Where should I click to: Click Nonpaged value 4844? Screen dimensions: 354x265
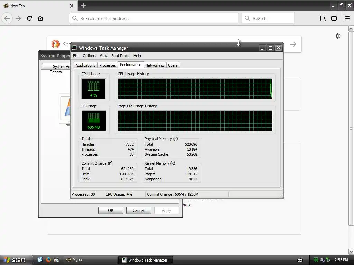coord(193,179)
